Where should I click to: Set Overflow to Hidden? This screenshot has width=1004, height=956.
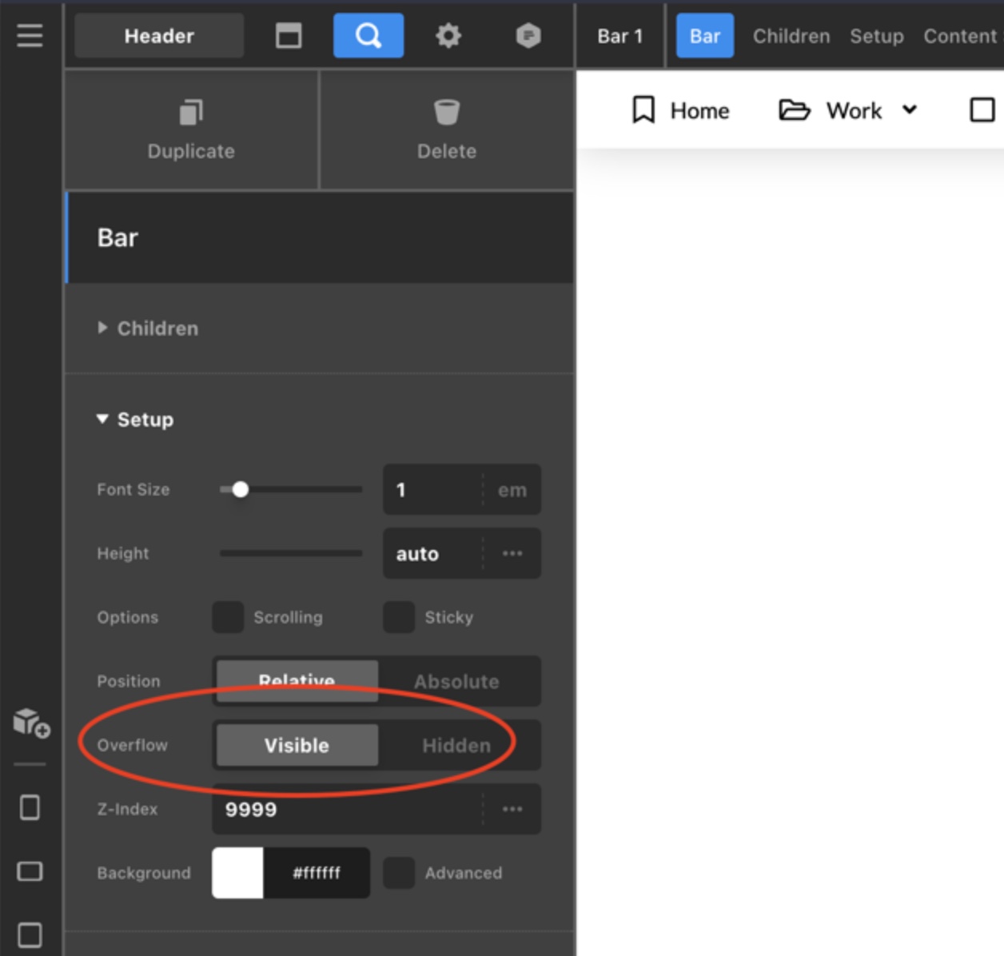coord(456,745)
